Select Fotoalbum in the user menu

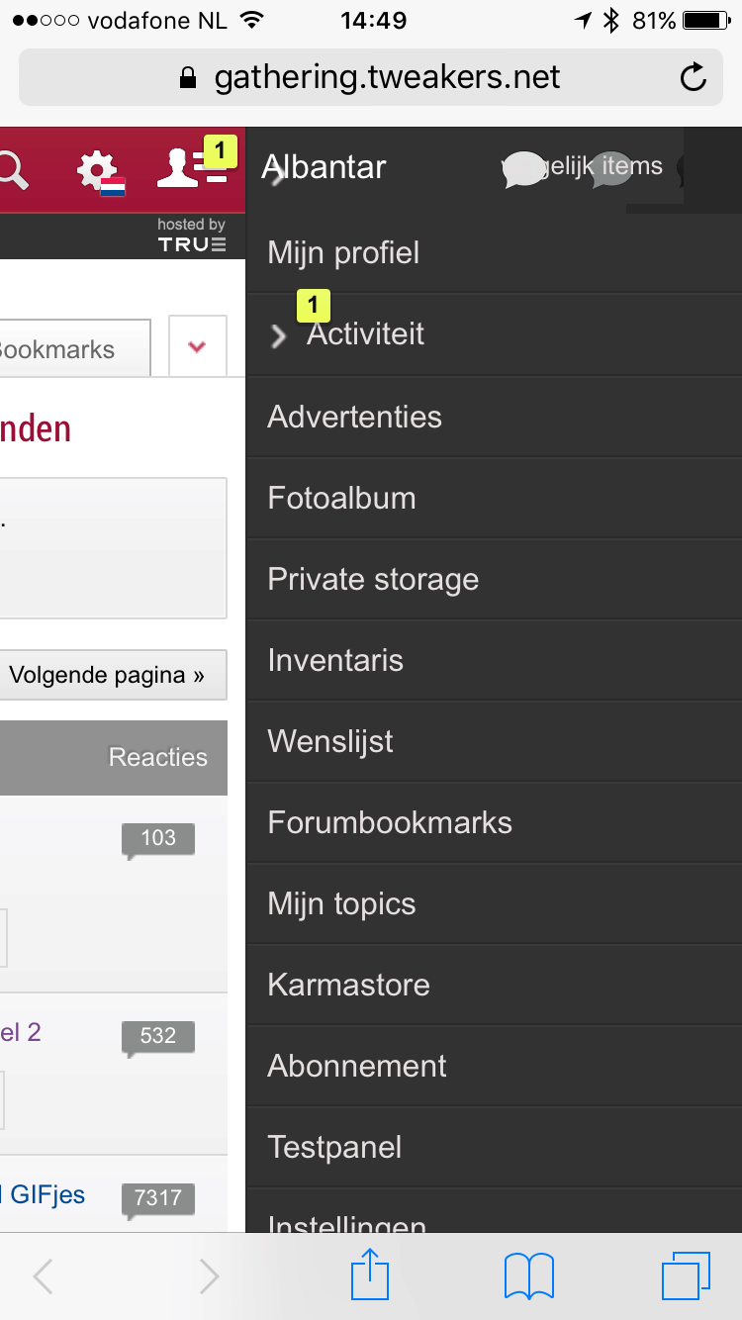[x=340, y=498]
